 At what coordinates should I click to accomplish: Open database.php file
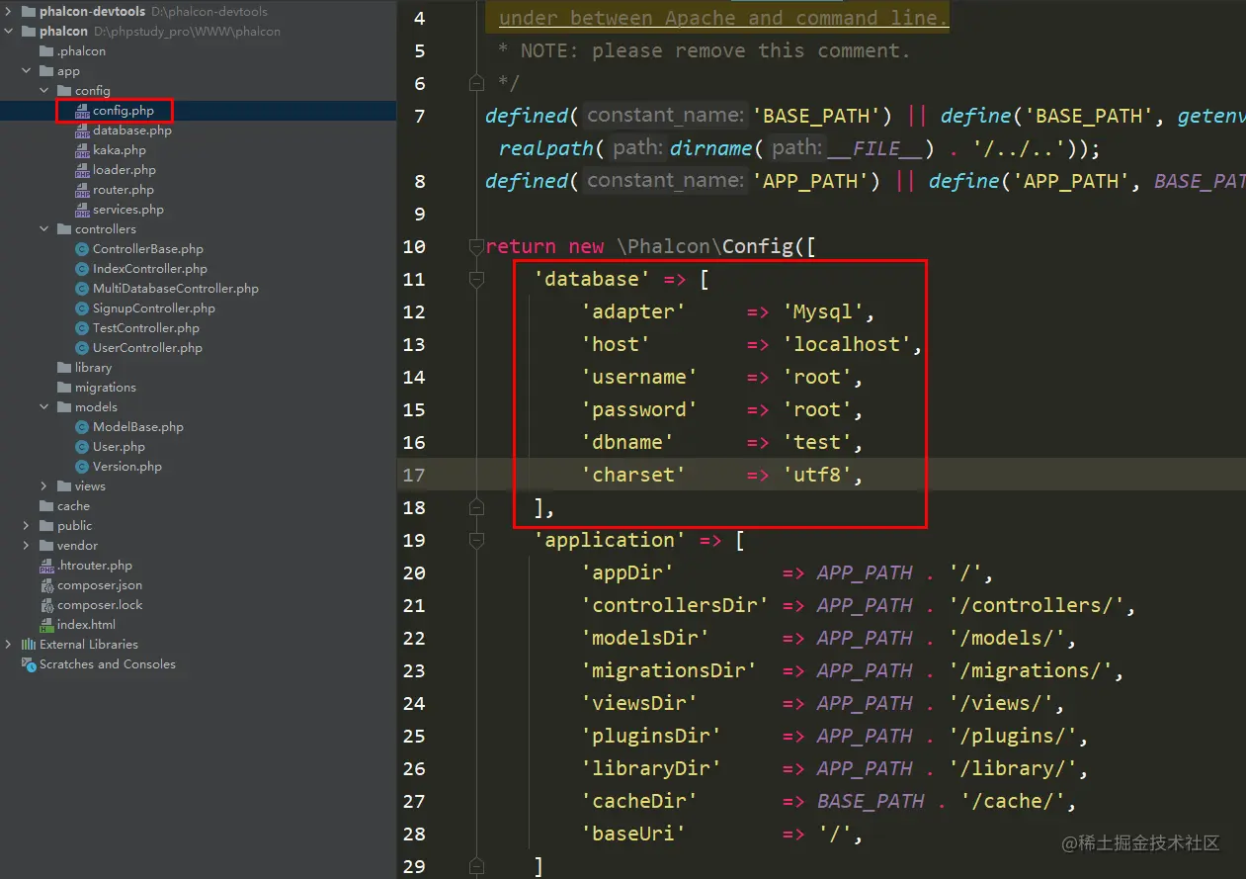click(132, 131)
